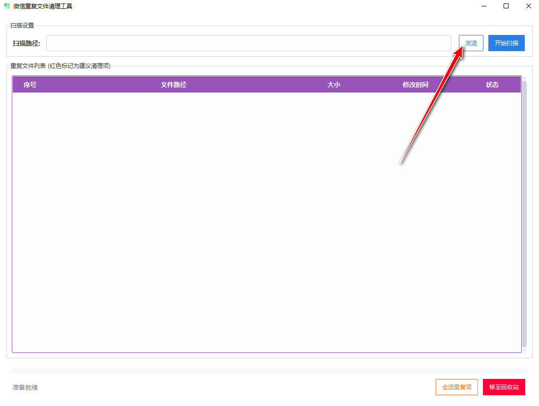Image resolution: width=539 pixels, height=406 pixels.
Task: Click 移至回收站 to move files to recycle bin
Action: (504, 387)
